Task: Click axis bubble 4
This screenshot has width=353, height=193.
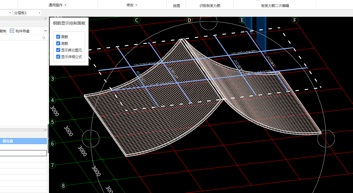Action: (52, 101)
